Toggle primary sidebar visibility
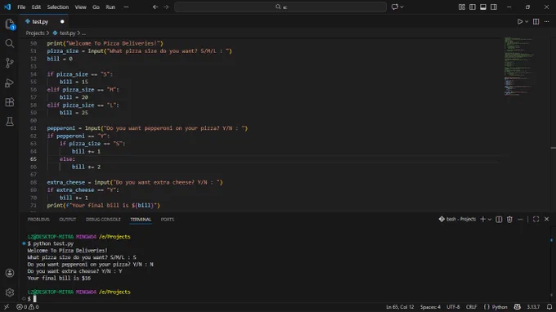556x312 pixels. (x=473, y=7)
